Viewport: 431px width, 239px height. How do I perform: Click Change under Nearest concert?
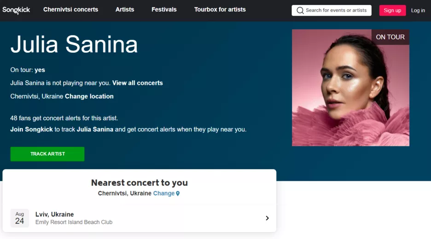(x=163, y=194)
